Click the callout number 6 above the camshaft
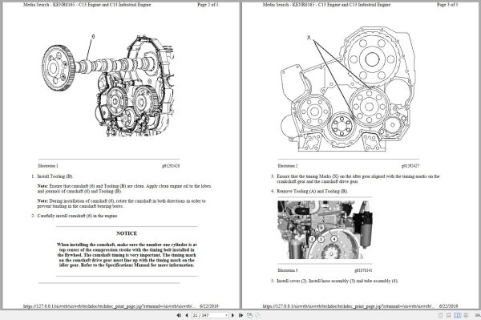481x320 pixels. click(x=93, y=37)
